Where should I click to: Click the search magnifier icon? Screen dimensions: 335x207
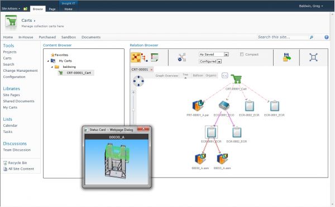click(312, 37)
